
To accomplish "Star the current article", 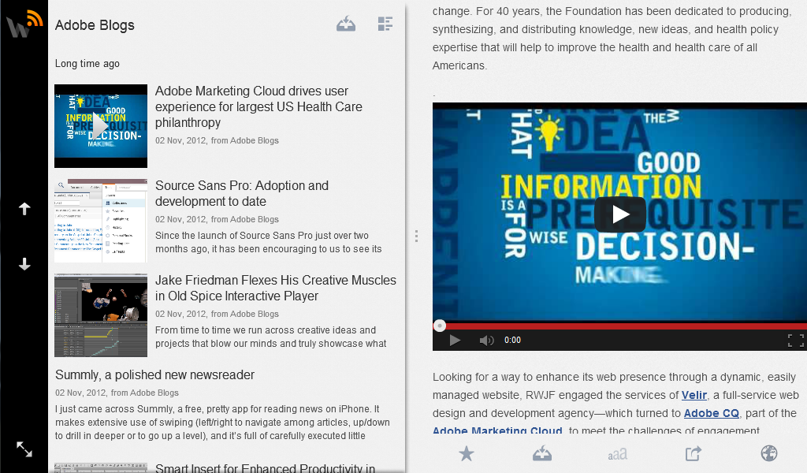I will (x=466, y=454).
